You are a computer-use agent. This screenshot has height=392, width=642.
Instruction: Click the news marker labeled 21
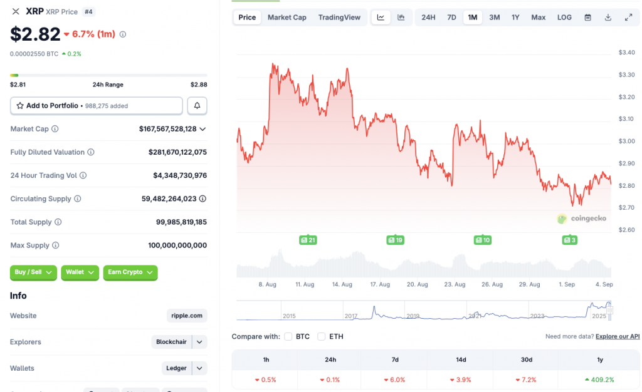pyautogui.click(x=308, y=240)
